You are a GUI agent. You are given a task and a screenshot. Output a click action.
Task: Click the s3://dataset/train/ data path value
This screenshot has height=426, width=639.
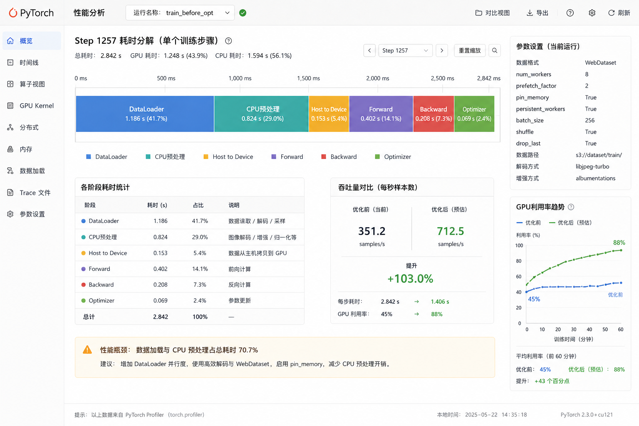click(599, 155)
